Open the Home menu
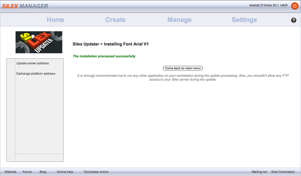The width and height of the screenshot is (301, 176). tap(55, 20)
